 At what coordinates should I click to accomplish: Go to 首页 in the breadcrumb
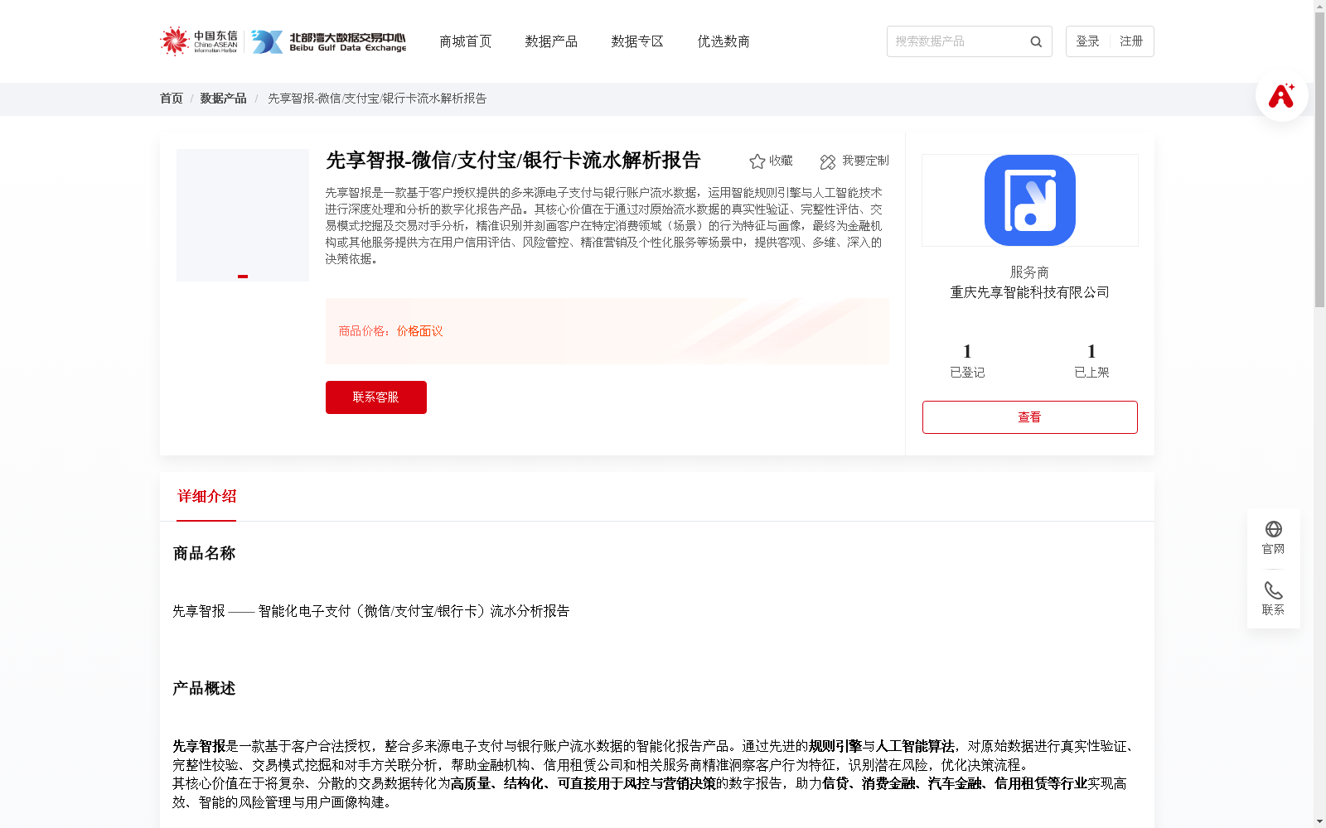pyautogui.click(x=172, y=99)
